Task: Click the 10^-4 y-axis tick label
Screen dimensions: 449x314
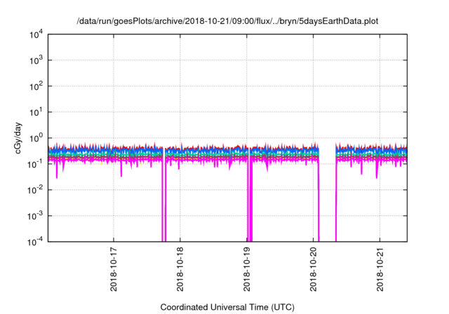Action: [35, 242]
